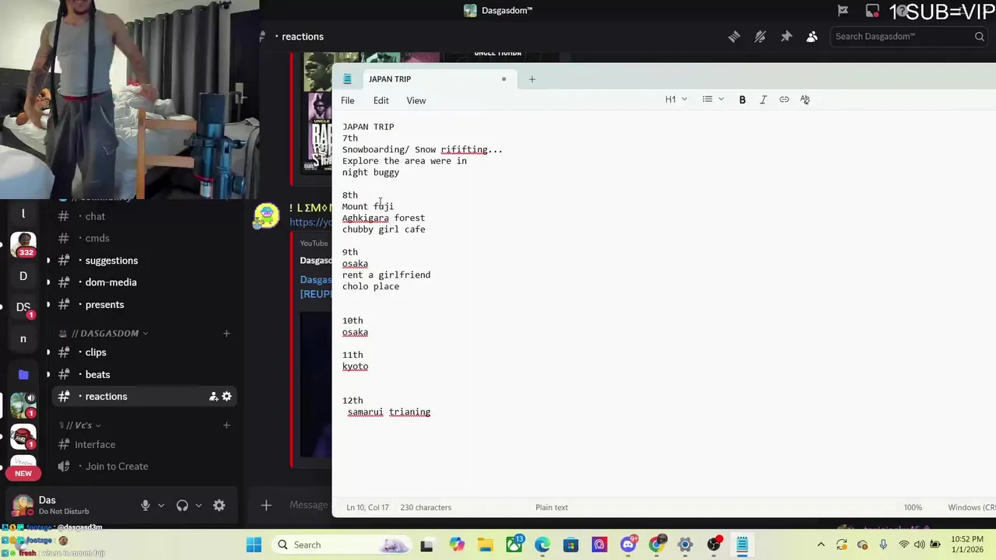The image size is (996, 560).
Task: Click Ln 10, Col 17 in status bar
Action: point(367,507)
